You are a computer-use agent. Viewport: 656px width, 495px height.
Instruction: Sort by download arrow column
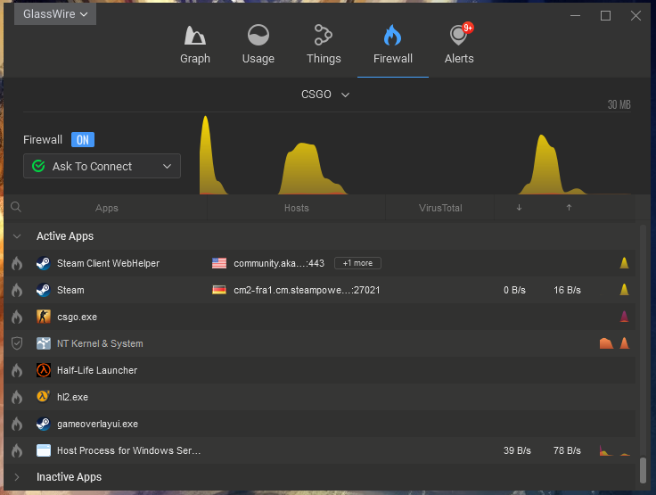(x=519, y=207)
